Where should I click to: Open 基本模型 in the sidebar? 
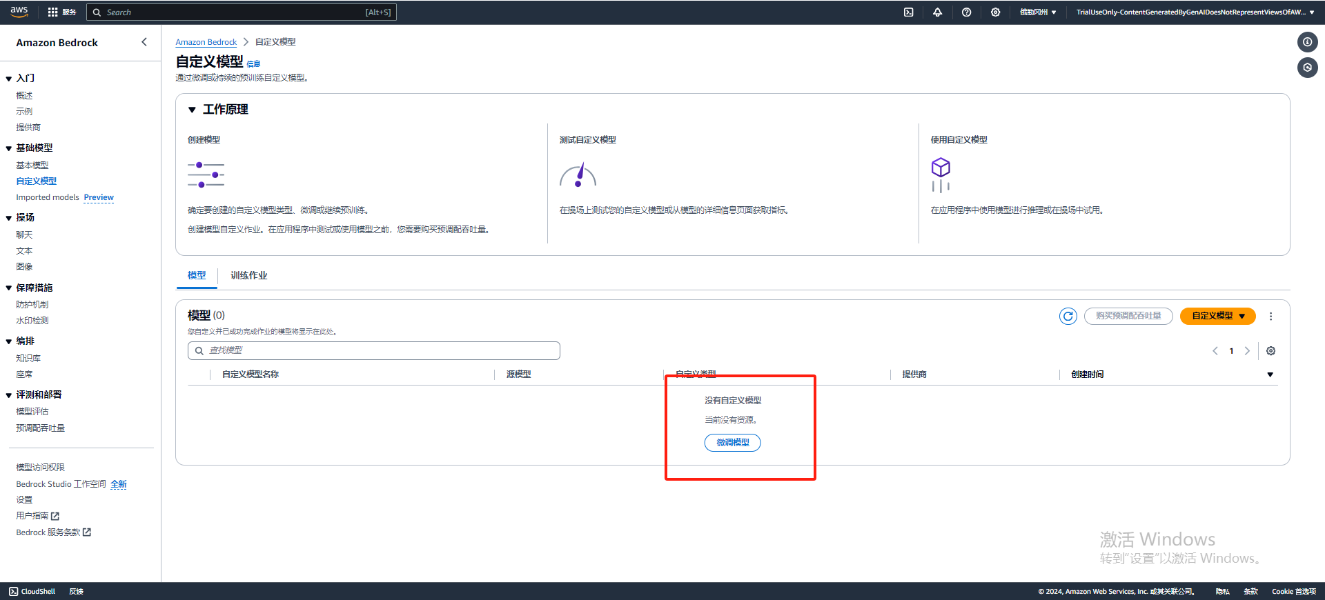32,166
